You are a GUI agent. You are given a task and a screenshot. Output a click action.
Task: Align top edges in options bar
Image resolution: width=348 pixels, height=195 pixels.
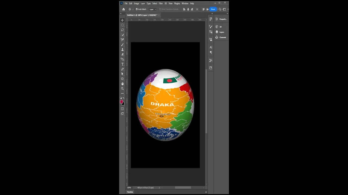[203, 9]
